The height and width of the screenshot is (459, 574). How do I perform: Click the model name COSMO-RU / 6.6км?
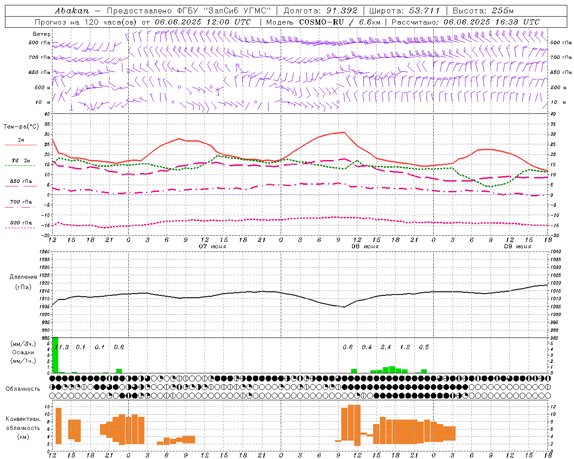[339, 22]
